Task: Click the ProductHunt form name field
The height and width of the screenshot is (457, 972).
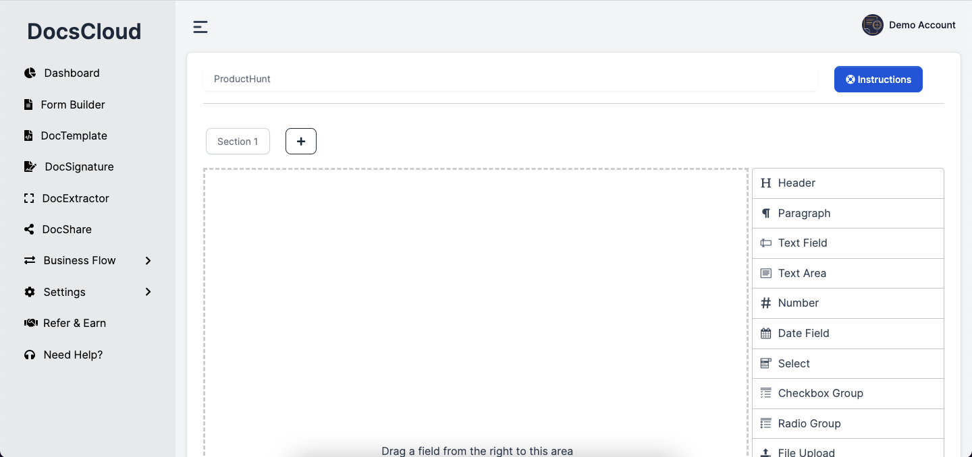Action: 510,79
